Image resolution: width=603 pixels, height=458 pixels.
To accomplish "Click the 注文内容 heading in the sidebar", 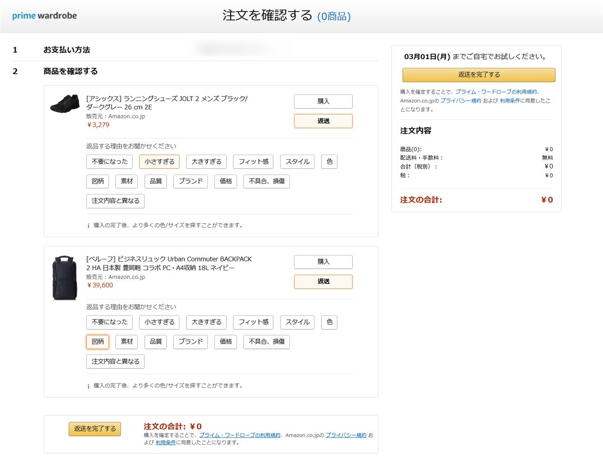I will coord(416,131).
